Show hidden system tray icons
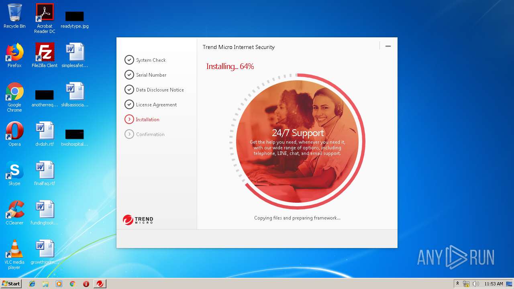 point(457,284)
